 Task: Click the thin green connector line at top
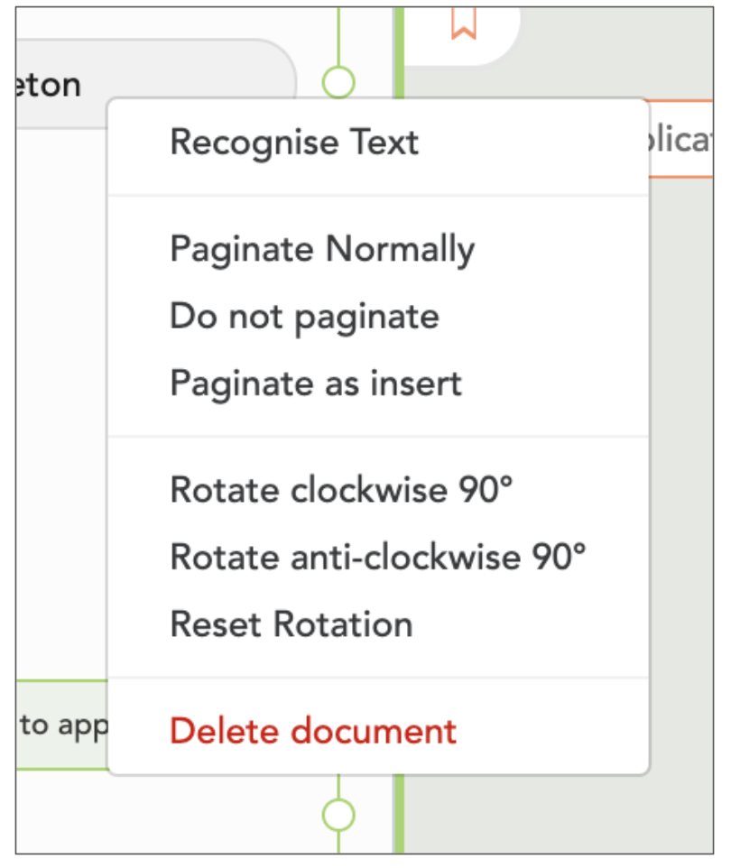pos(338,36)
